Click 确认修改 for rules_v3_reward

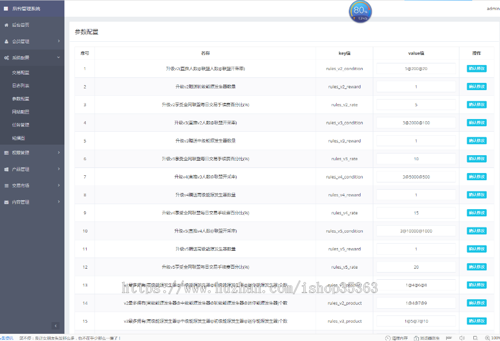tap(477, 141)
